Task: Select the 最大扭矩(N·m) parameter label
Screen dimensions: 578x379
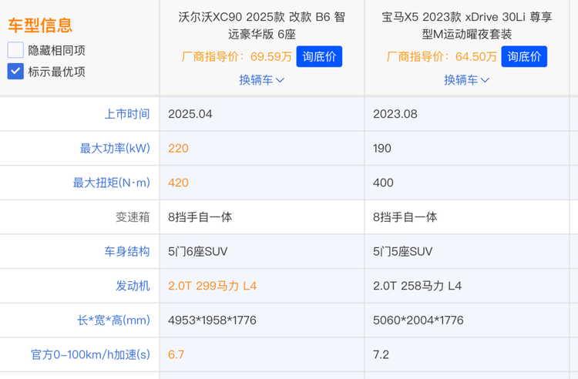Action: (111, 183)
